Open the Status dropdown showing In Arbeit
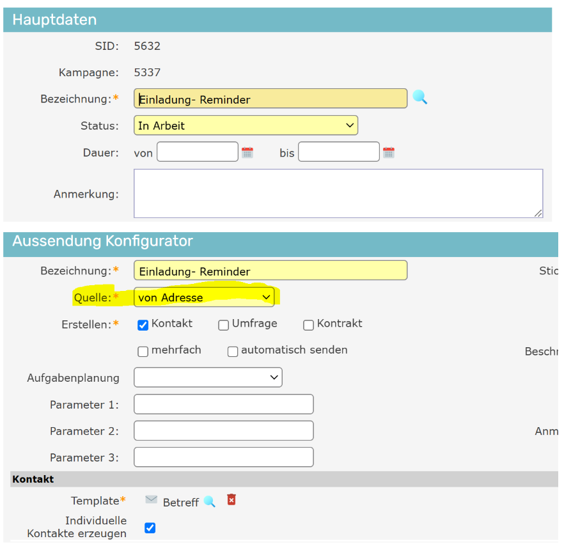564x548 pixels. (x=246, y=125)
